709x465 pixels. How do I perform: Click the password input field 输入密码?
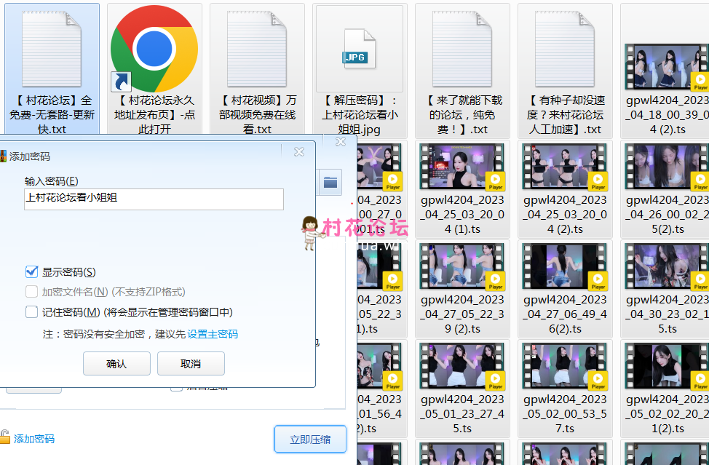(x=154, y=199)
